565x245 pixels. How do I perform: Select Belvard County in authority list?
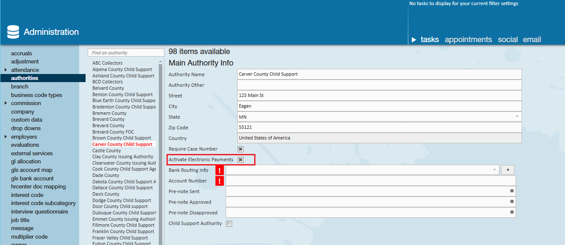coord(108,88)
